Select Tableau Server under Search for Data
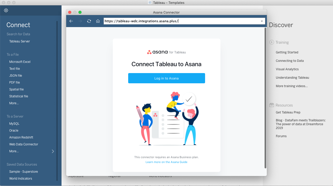Viewport: 333px width, 186px height. [x=19, y=41]
